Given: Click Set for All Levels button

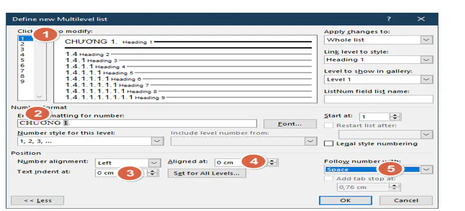Looking at the screenshot, I should (x=207, y=174).
